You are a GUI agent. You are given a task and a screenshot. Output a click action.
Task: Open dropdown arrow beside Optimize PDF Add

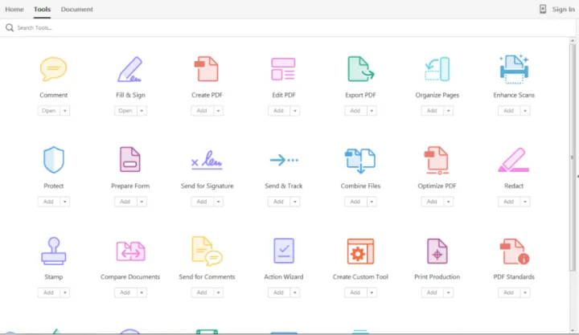pyautogui.click(x=448, y=202)
